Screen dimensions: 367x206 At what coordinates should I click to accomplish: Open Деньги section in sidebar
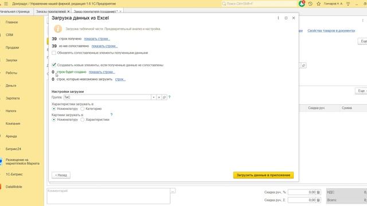coord(11,85)
